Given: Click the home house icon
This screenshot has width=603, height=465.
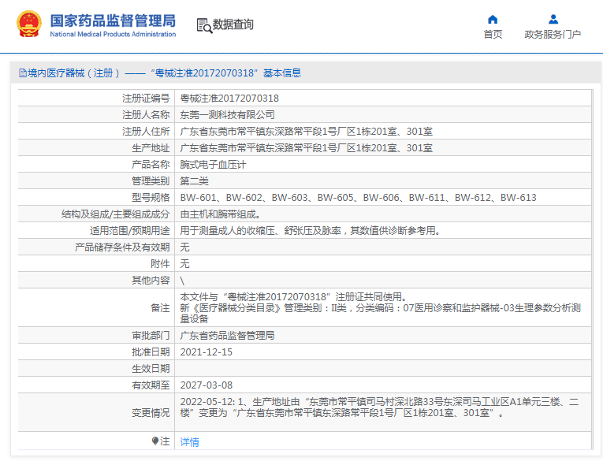Looking at the screenshot, I should pyautogui.click(x=493, y=19).
